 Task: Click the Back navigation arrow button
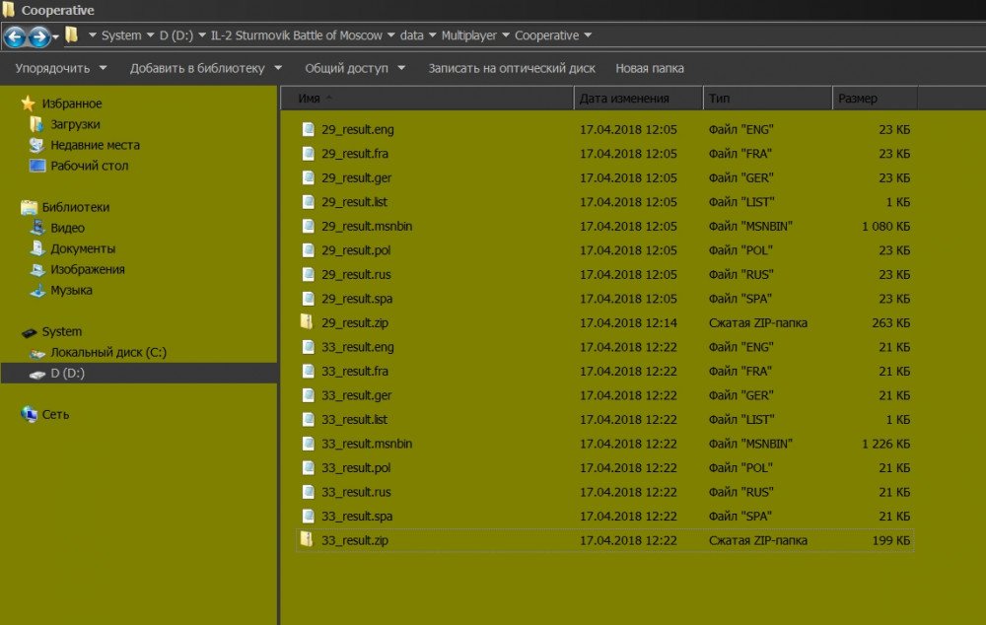point(15,36)
